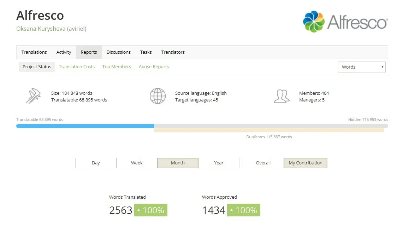Show the My Contribution statistics
The width and height of the screenshot is (409, 233).
point(306,163)
